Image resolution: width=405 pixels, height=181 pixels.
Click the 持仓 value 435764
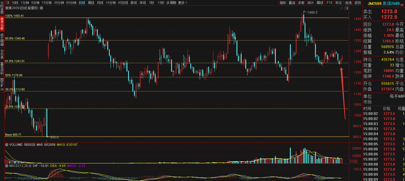pyautogui.click(x=387, y=59)
